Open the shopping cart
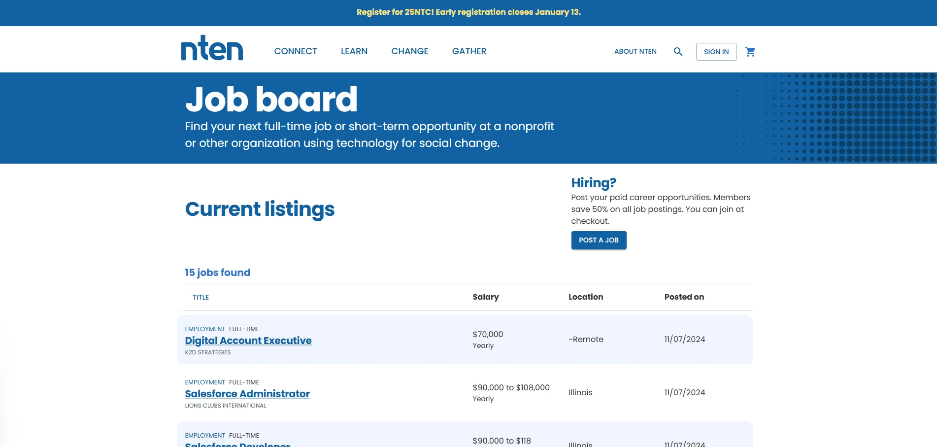Screen dimensions: 937x447 (750, 51)
